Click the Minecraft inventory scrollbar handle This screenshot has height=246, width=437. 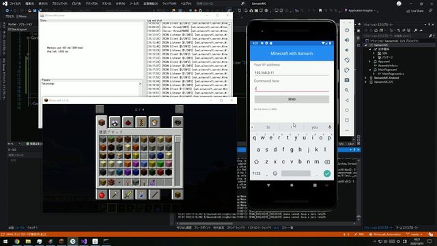click(178, 139)
